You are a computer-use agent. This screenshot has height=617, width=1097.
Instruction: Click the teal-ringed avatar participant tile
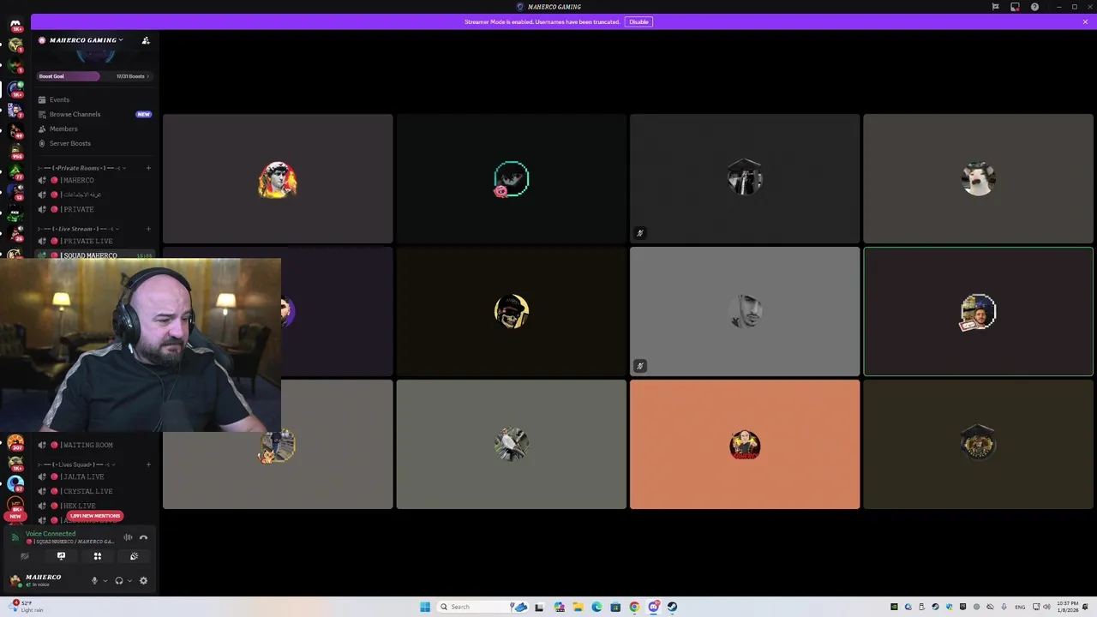pos(512,179)
